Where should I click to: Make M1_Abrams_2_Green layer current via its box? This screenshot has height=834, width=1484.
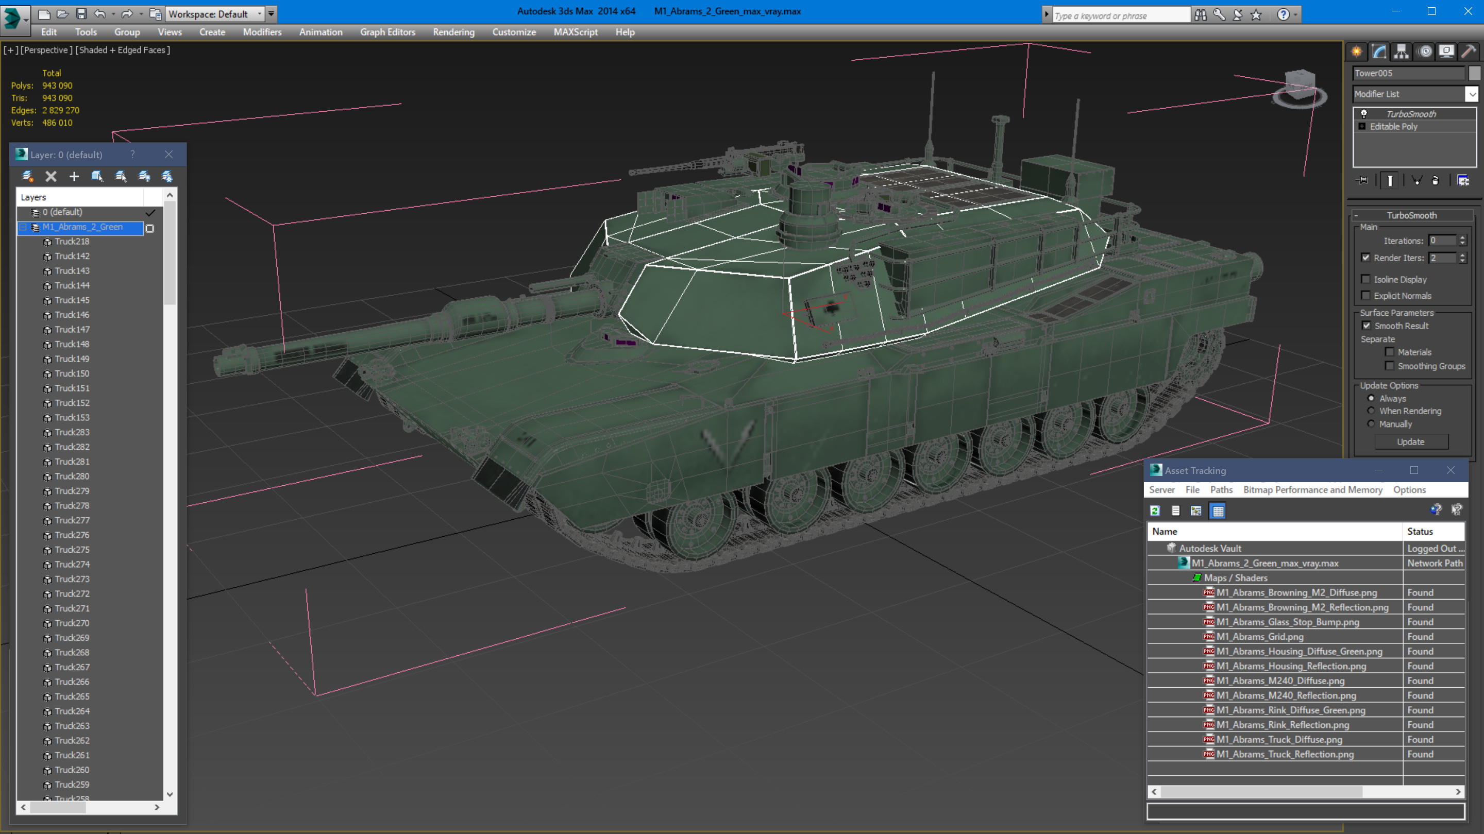150,228
